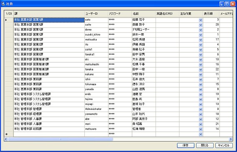Viewport: 237px width, 152px height.
Task: Select the name cell '阿部 美奈子'
Action: click(144, 120)
